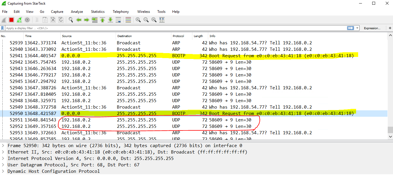Viewport: 393px width, 176px height.
Task: Select packet 52939 ARP row
Action: 194,43
